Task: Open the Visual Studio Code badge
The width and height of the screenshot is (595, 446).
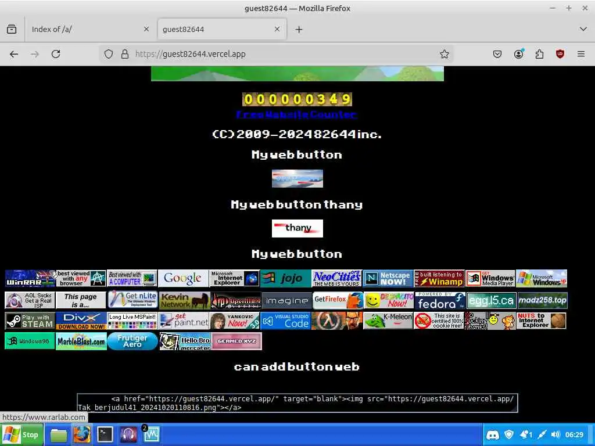Action: point(286,321)
